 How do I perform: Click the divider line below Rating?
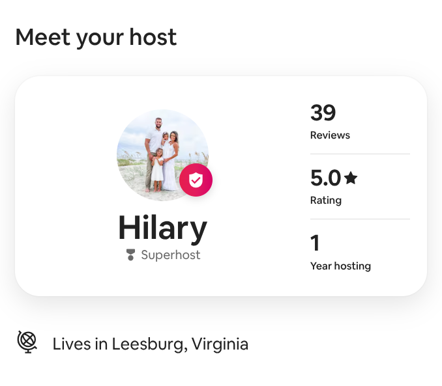pos(360,219)
